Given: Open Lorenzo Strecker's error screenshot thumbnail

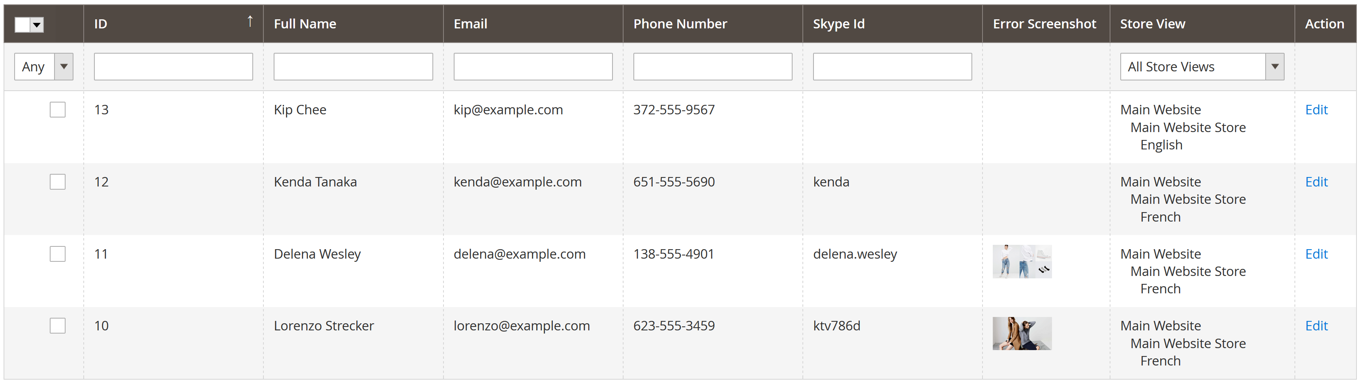Looking at the screenshot, I should coord(1022,333).
